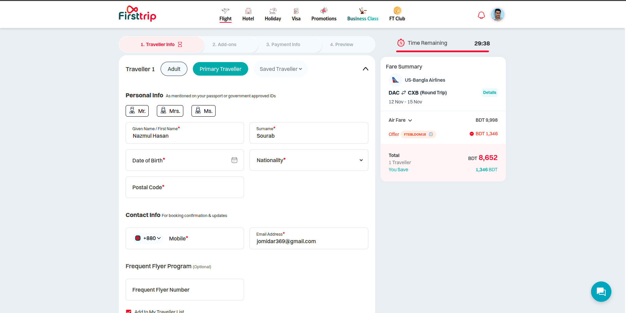Viewport: 626px width, 313px height.
Task: Open the +880 country code selector
Action: (x=148, y=238)
